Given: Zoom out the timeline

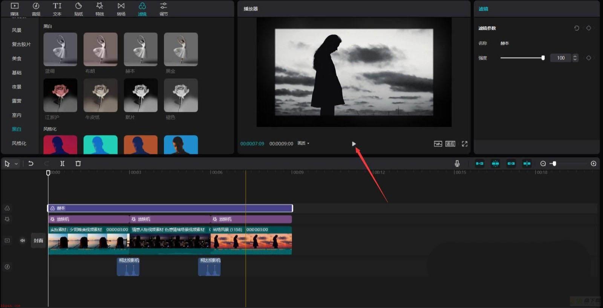Looking at the screenshot, I should click(x=543, y=164).
